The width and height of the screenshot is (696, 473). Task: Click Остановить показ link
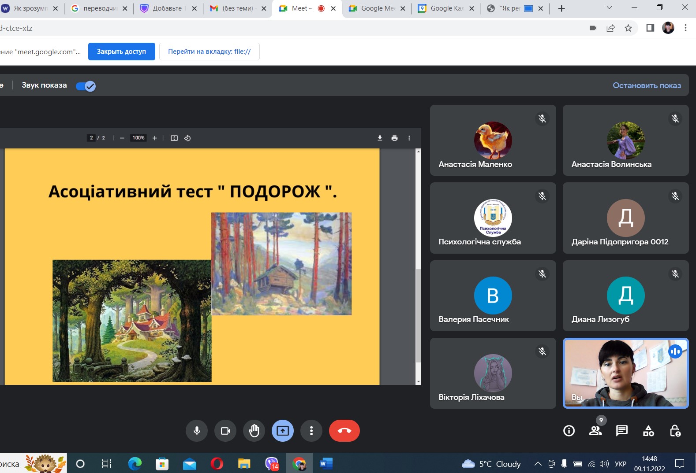click(647, 85)
